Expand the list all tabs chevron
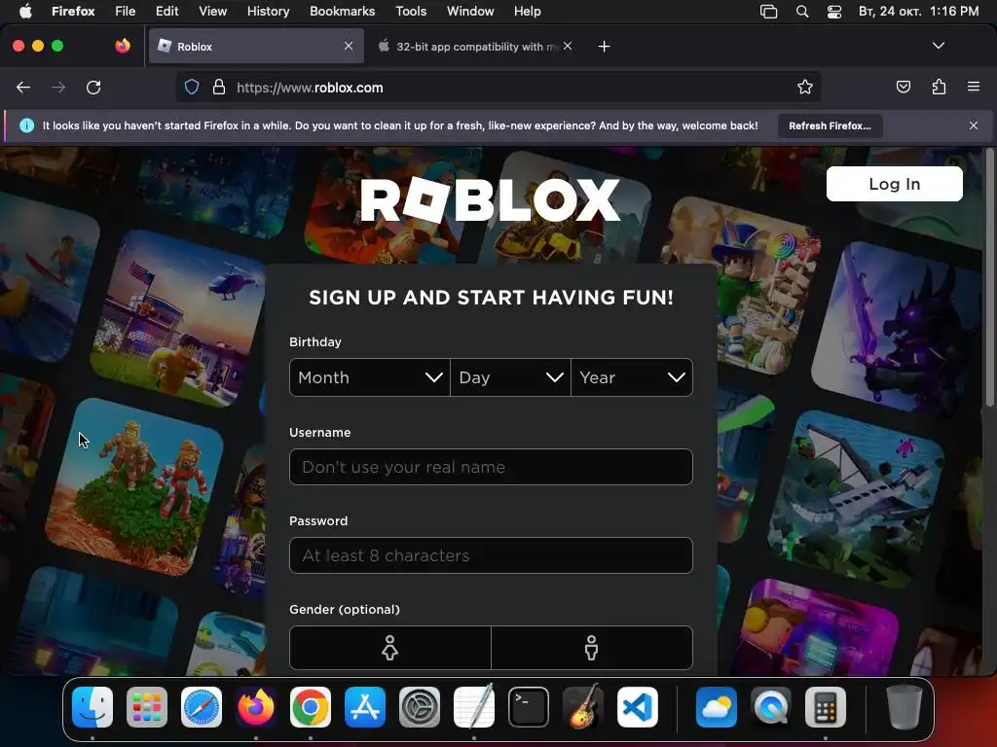 [x=939, y=46]
